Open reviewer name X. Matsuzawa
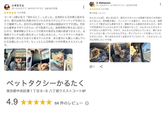 [103, 3]
